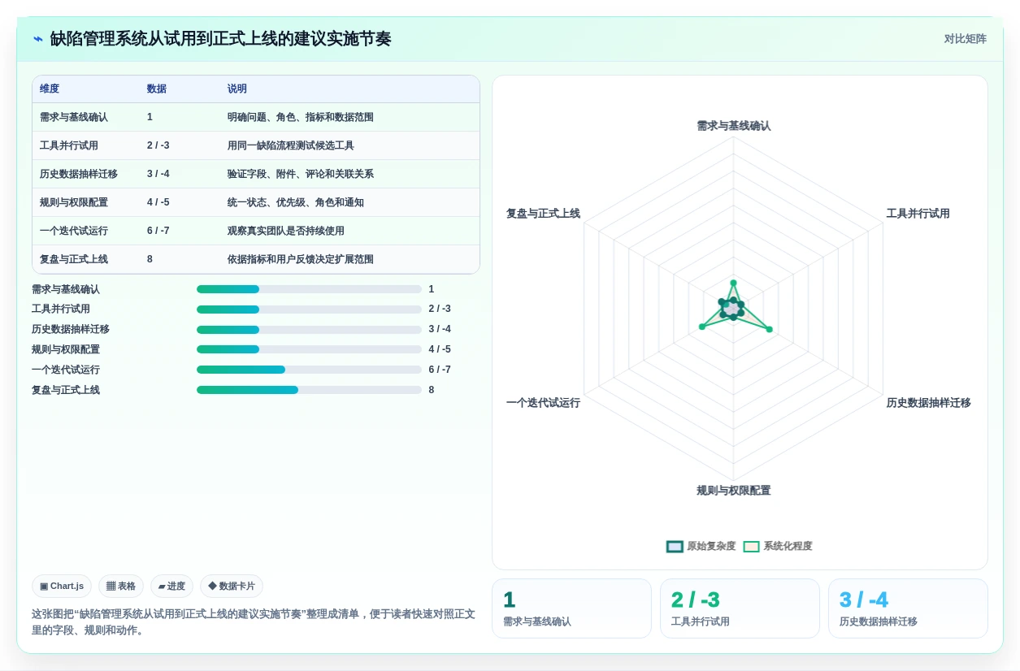The width and height of the screenshot is (1020, 671).
Task: Select the 表格 tag chip
Action: click(x=121, y=586)
